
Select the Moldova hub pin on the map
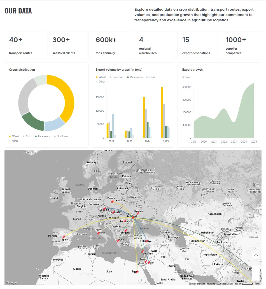pyautogui.click(x=133, y=218)
